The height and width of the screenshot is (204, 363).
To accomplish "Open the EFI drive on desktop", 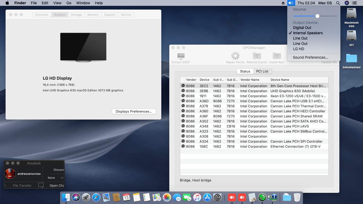I will (x=352, y=35).
